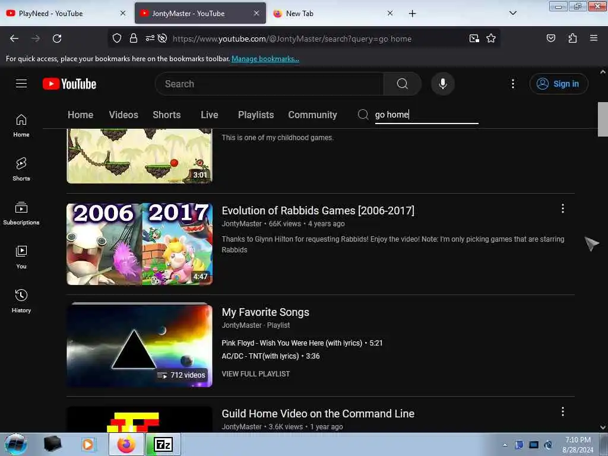Image resolution: width=608 pixels, height=456 pixels.
Task: Open Shorts in the sidebar
Action: (x=21, y=169)
